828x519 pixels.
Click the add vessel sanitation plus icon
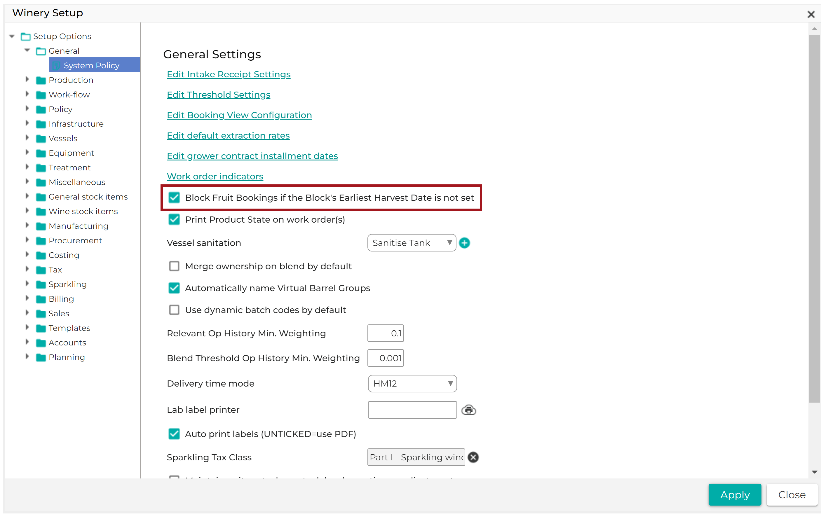click(x=464, y=243)
